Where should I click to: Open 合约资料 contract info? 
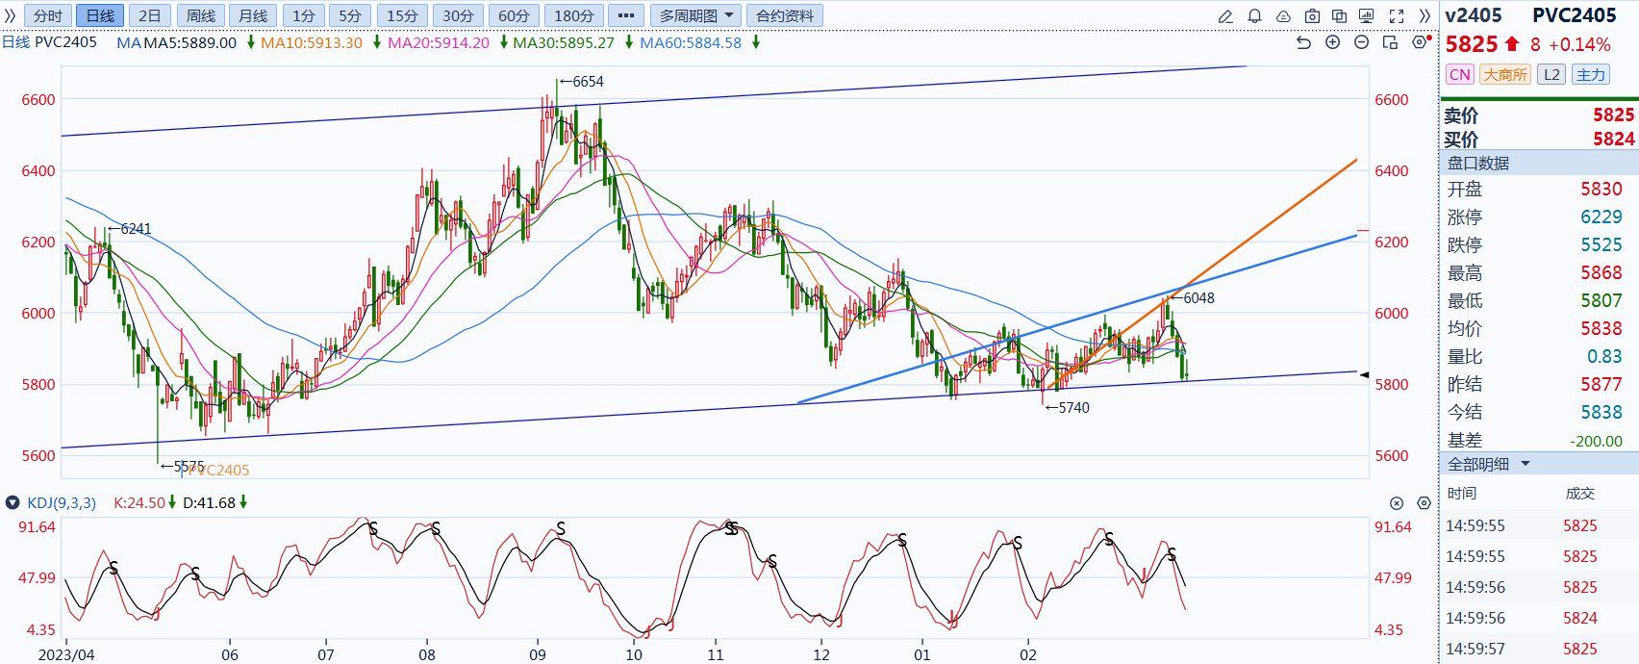point(784,15)
